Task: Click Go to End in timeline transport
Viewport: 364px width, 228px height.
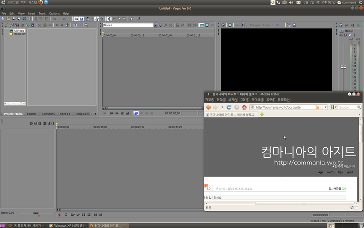Action: pos(101,215)
